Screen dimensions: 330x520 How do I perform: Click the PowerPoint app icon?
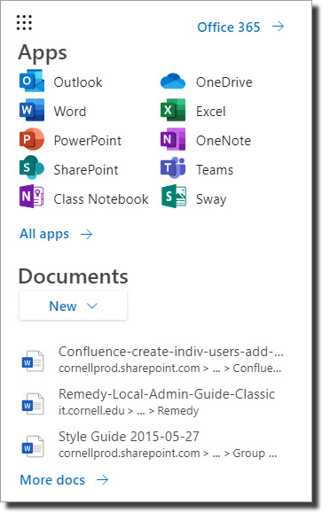coord(32,139)
